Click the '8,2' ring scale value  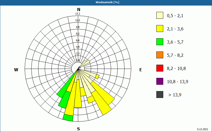78,34
